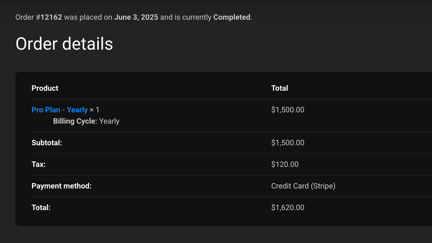Screen dimensions: 432x243
Task: Click the order number 12162
Action: click(51, 17)
